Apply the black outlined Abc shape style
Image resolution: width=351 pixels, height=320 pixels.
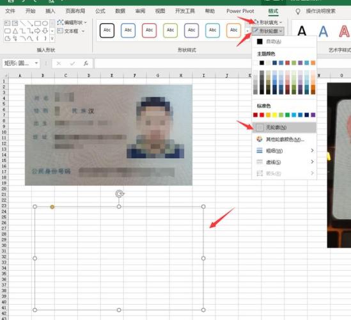pos(107,30)
